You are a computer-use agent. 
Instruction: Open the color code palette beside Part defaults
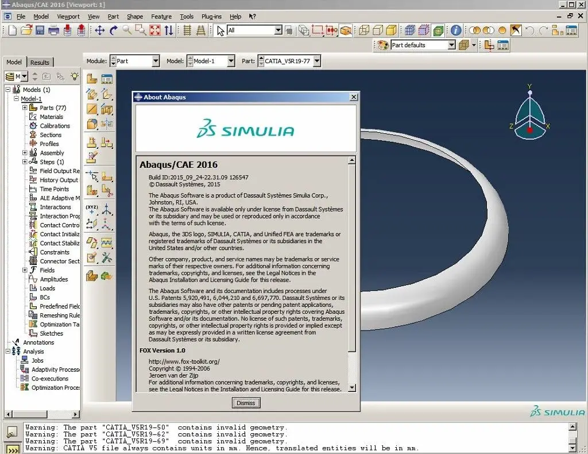click(382, 45)
